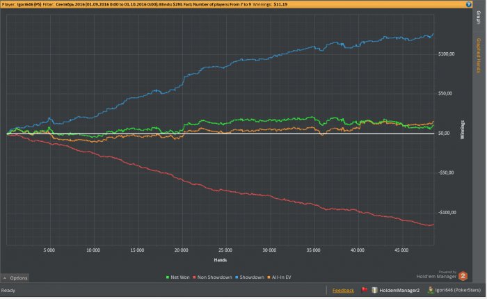Click the blue help icon at top right
Screen dimensions: 487x299
click(x=469, y=4)
